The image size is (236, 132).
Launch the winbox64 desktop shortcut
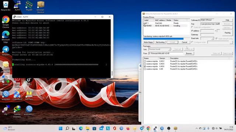(6, 95)
